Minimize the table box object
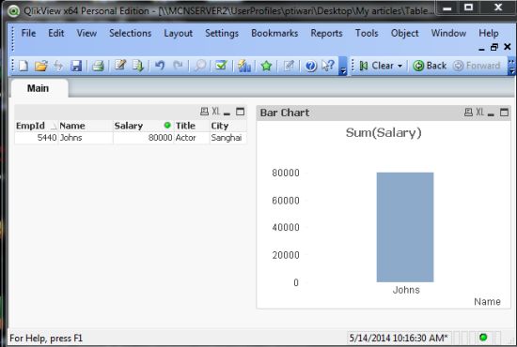The image size is (517, 347). [227, 113]
